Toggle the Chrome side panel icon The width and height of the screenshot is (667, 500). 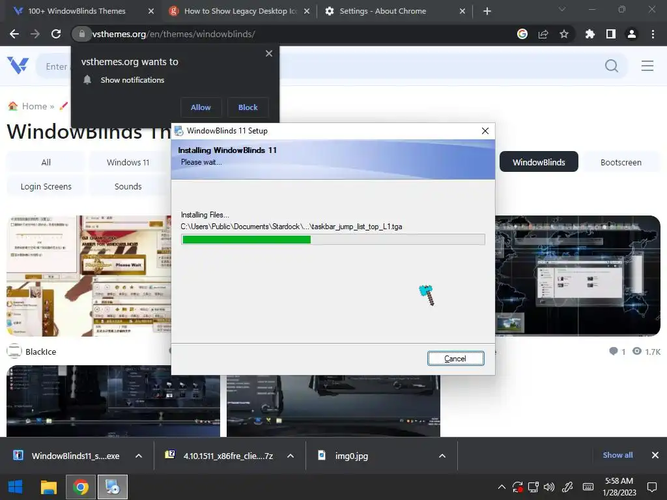611,34
